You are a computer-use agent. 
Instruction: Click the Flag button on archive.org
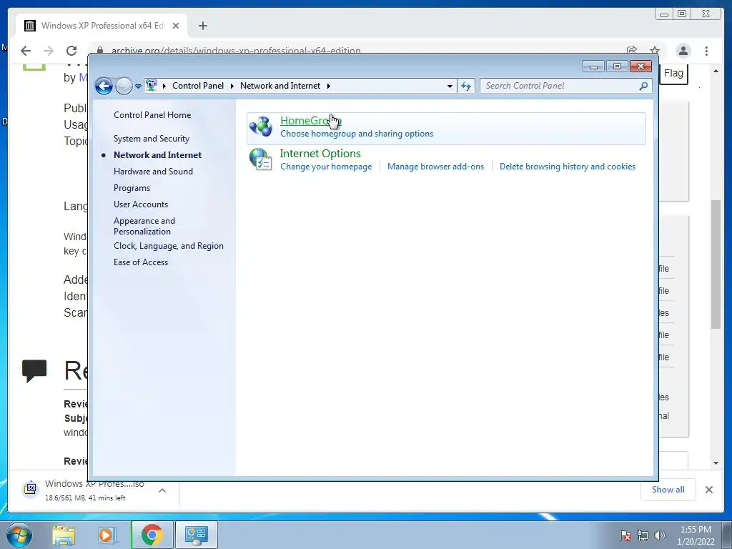point(673,74)
